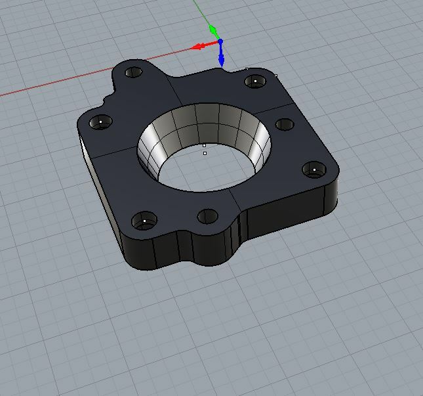Pick the white point in far-right bolt hole
Viewport: 423px width, 396px height.
[314, 170]
